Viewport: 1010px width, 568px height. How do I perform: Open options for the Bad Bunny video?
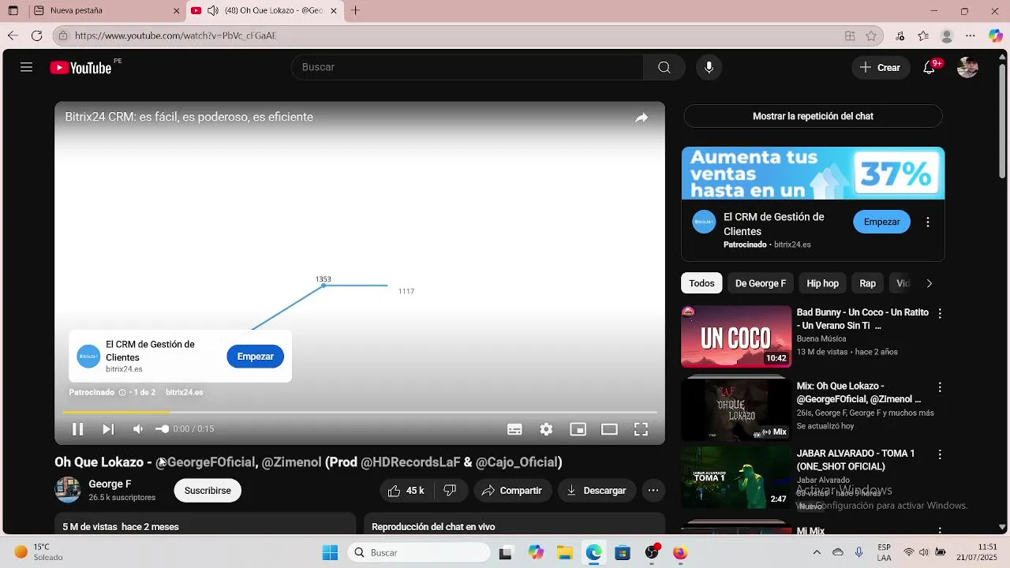coord(940,313)
